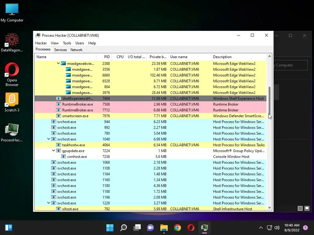Viewport: 314px width, 235px height.
Task: Click the Process Hacker taskbar icon
Action: tap(205, 228)
